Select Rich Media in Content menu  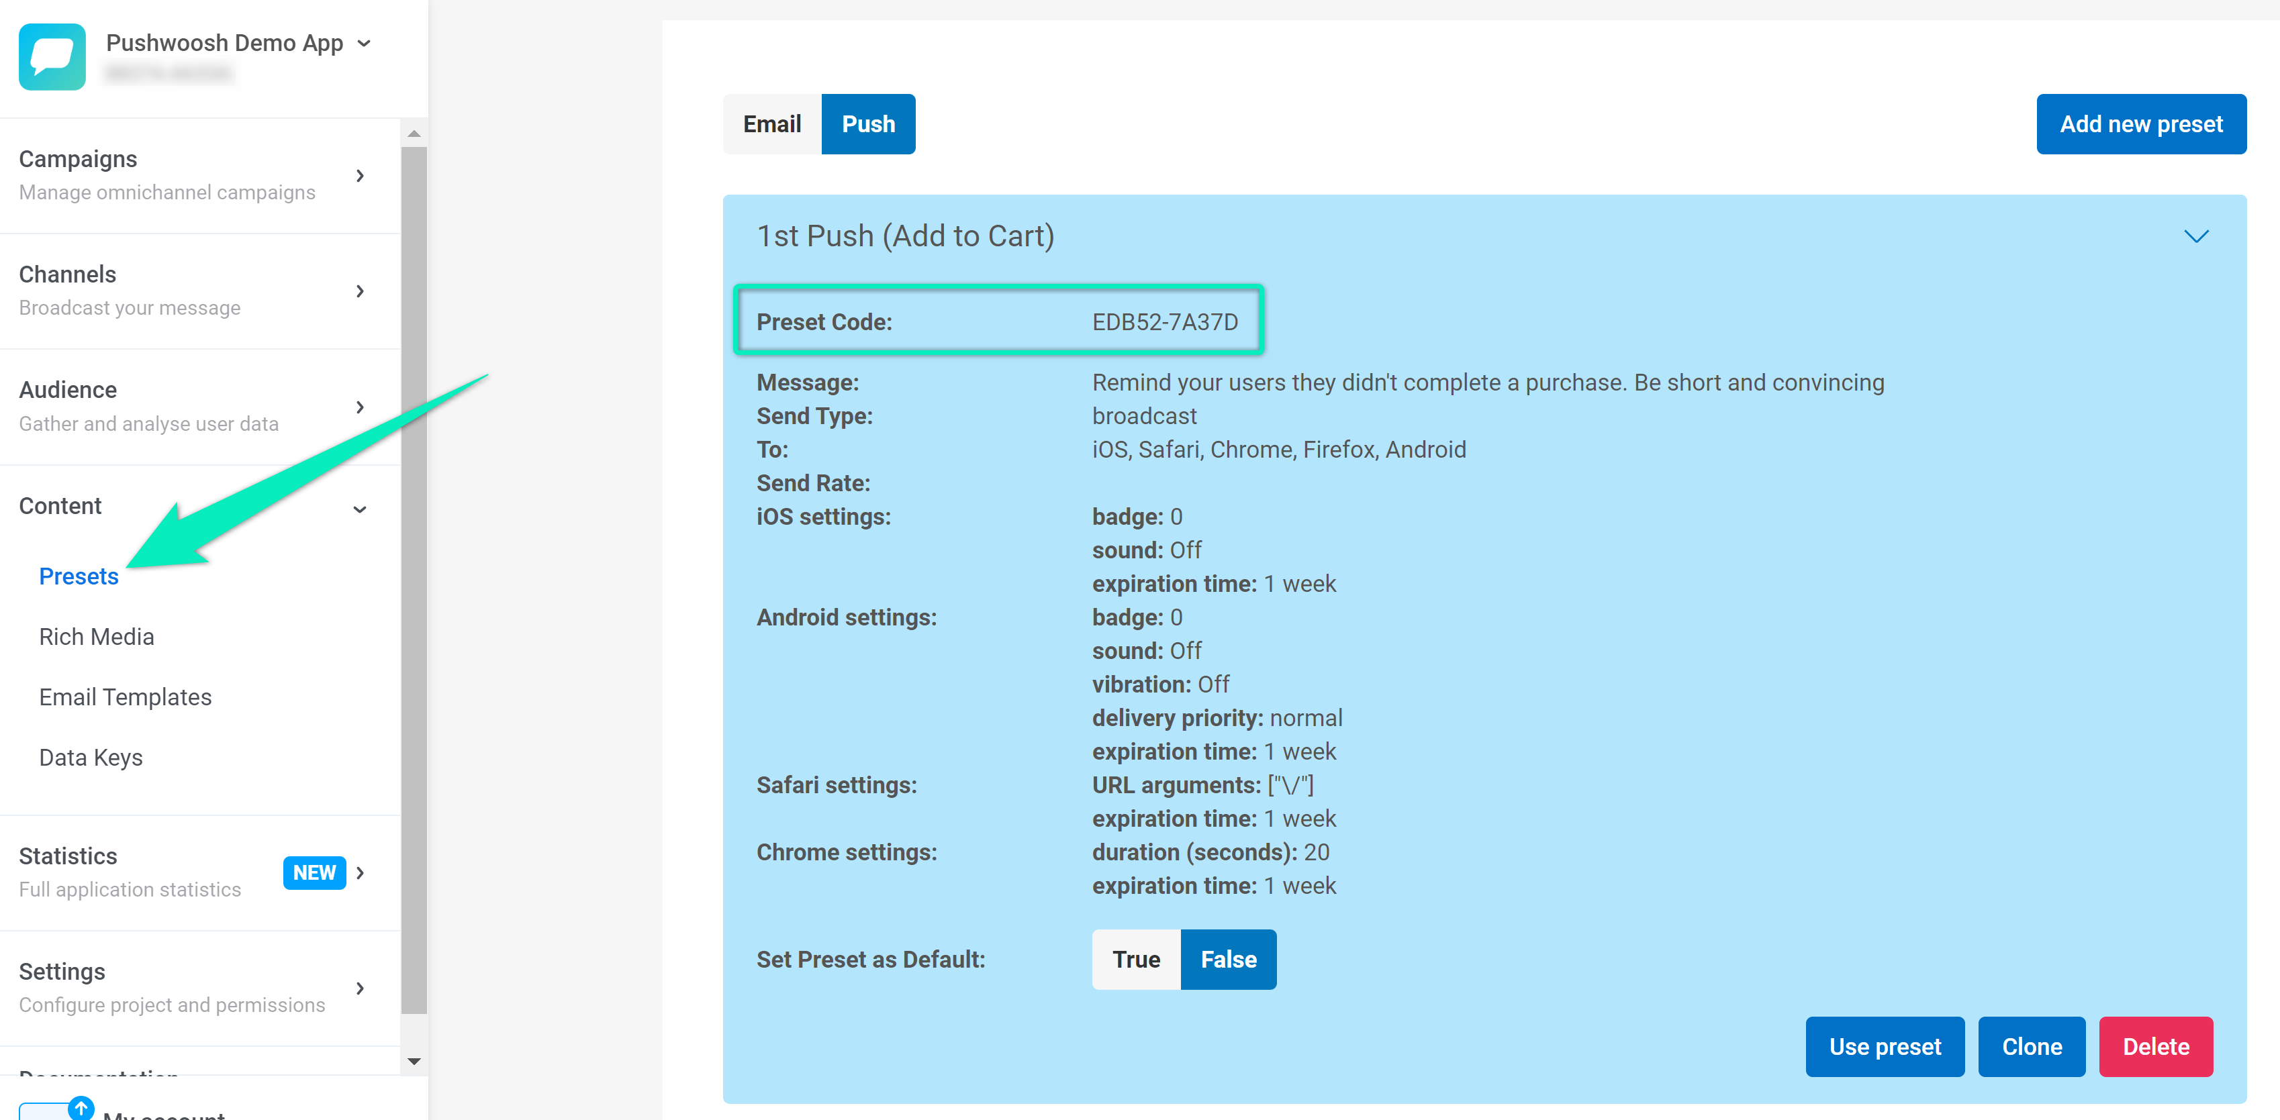point(97,636)
